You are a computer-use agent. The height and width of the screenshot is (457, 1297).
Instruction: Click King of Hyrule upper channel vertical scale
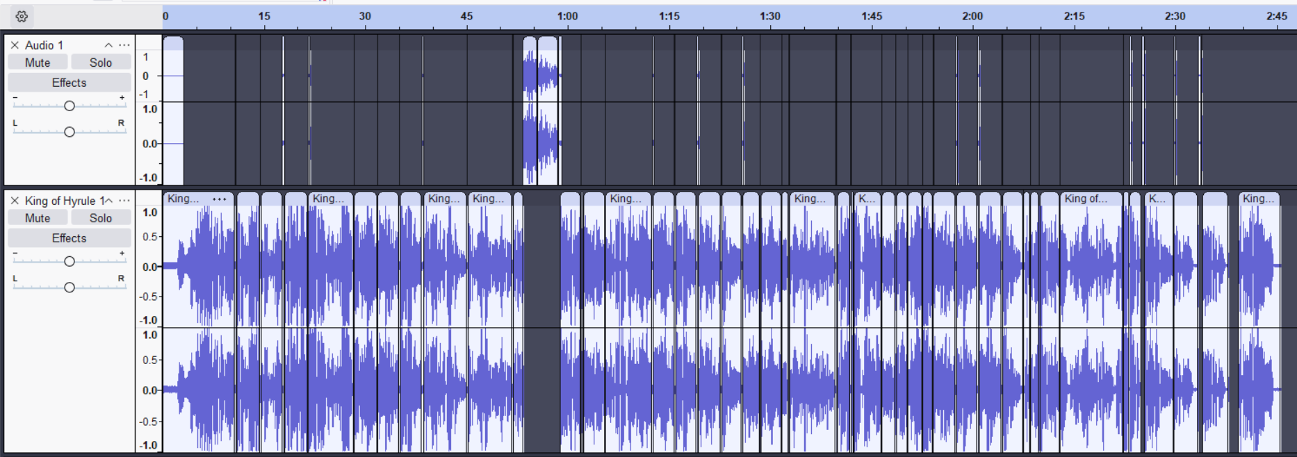(x=149, y=267)
